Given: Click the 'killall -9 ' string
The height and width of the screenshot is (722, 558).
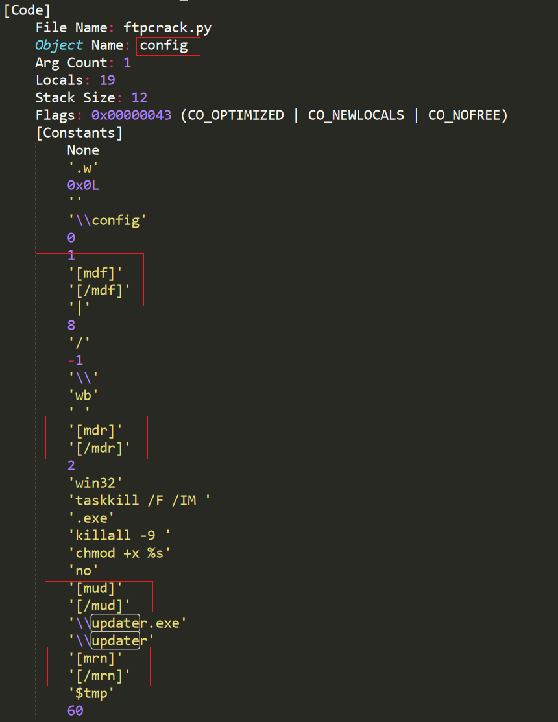Looking at the screenshot, I should [x=119, y=535].
